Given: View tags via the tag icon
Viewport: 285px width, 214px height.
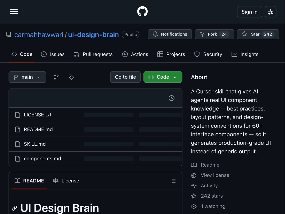Looking at the screenshot, I should tap(71, 77).
